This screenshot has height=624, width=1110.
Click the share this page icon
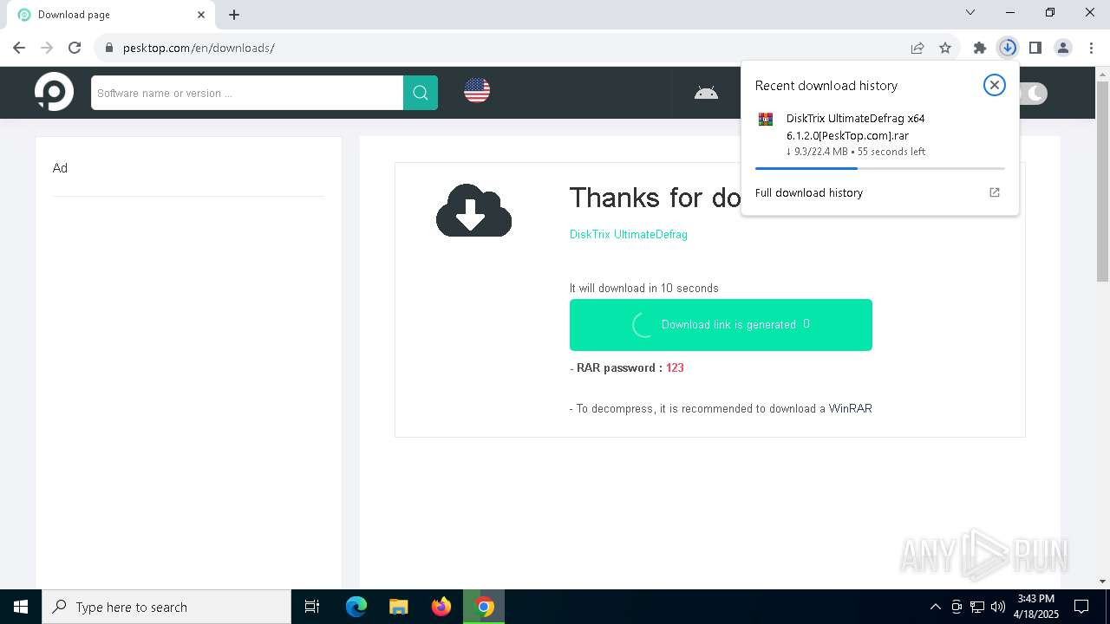point(917,48)
